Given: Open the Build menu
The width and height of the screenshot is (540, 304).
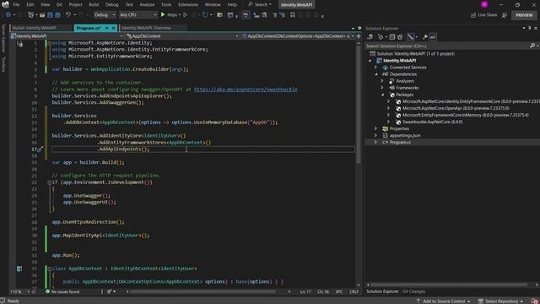Looking at the screenshot, I should click(94, 4).
